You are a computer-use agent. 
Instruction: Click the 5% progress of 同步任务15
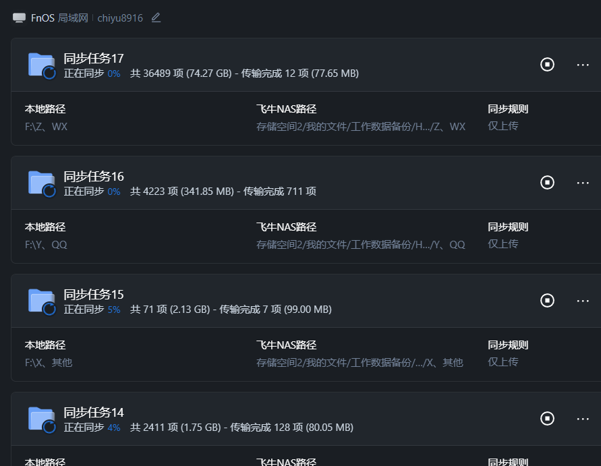tap(113, 310)
